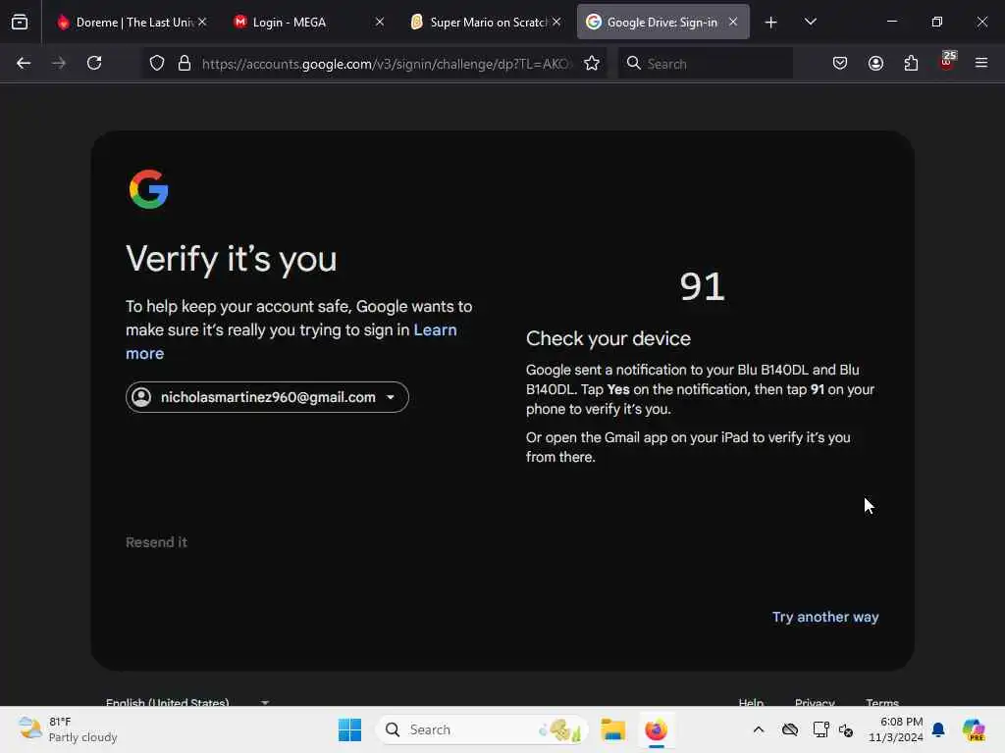1005x753 pixels.
Task: Open clock showing 6:08 PM
Action: pos(895,729)
